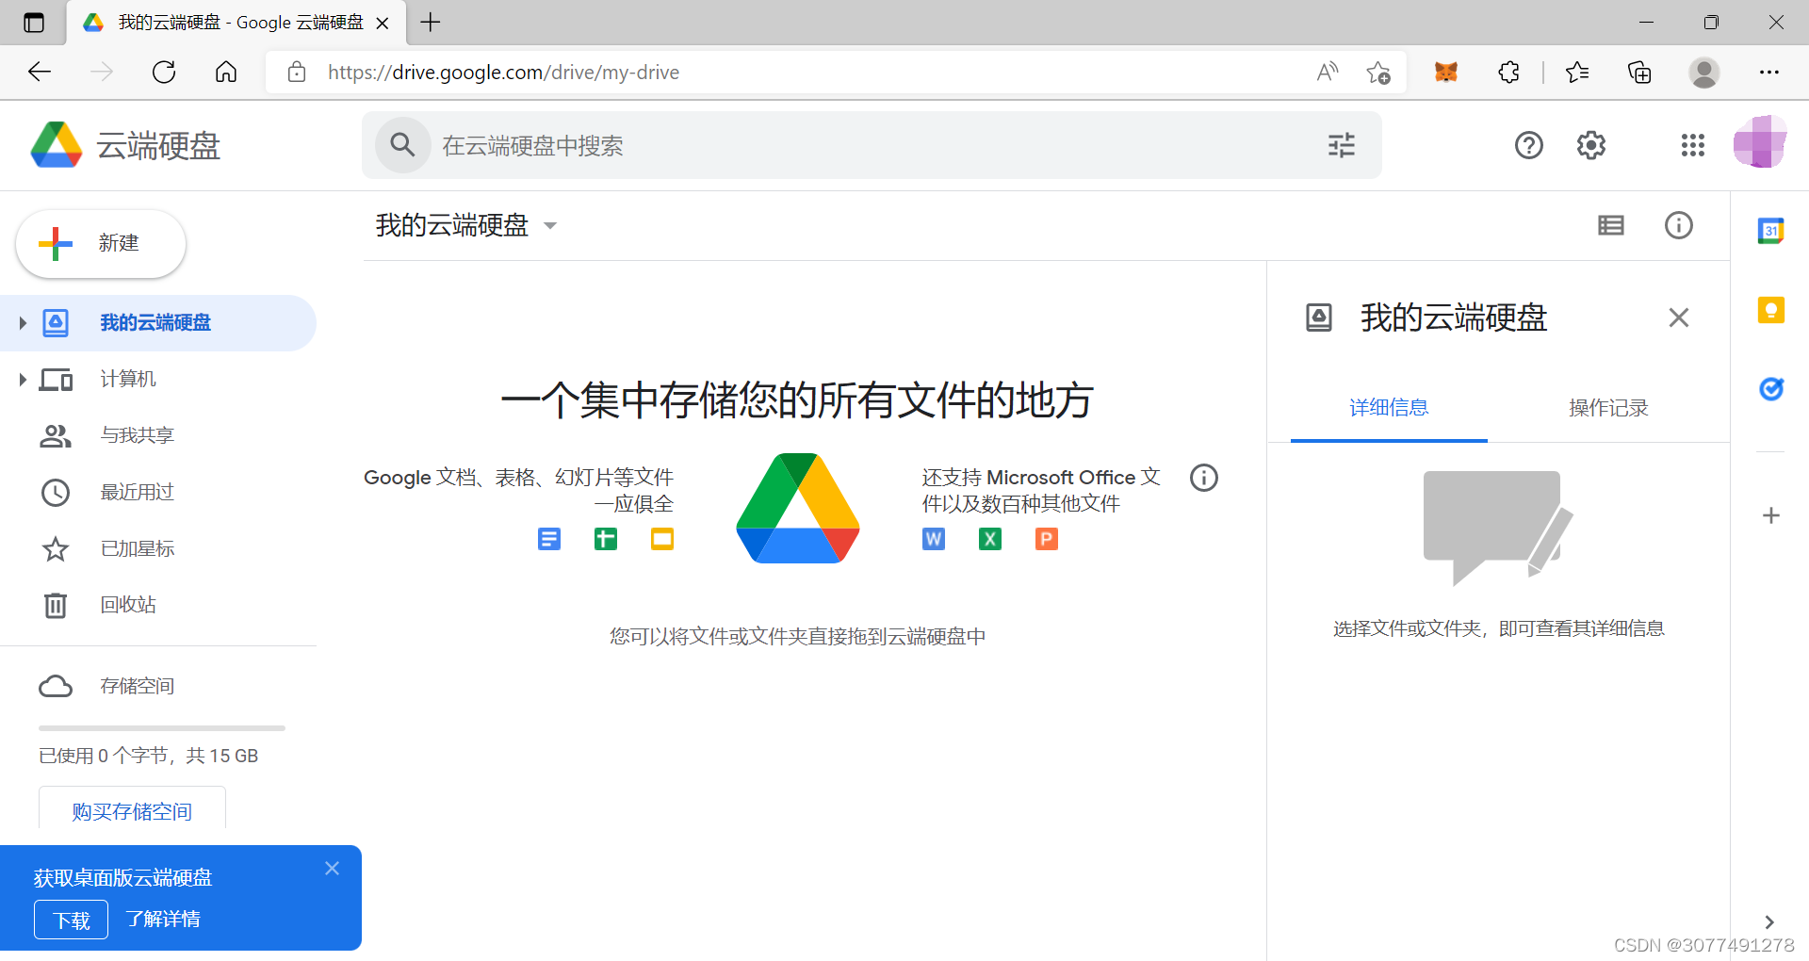Screen dimensions: 1809x961
Task: Open browser Extensions puzzle icon
Action: click(1508, 72)
